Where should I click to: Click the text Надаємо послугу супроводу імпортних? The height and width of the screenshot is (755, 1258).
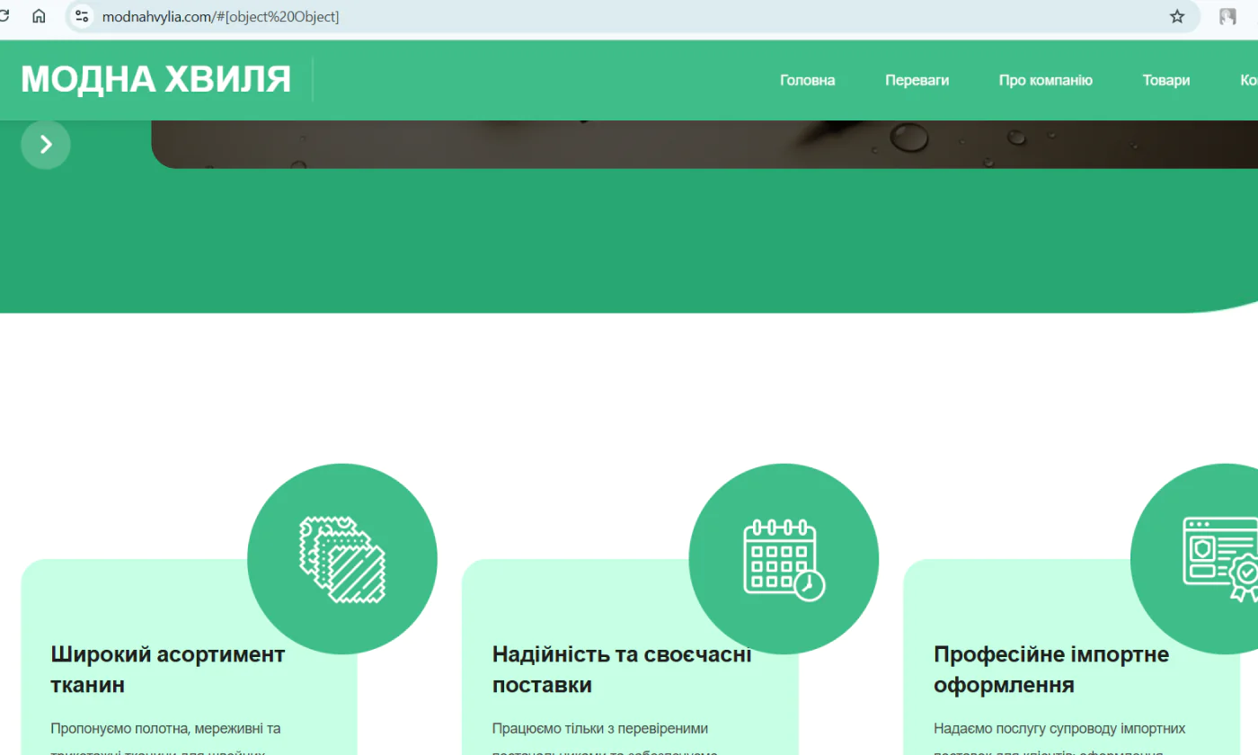tap(1059, 728)
